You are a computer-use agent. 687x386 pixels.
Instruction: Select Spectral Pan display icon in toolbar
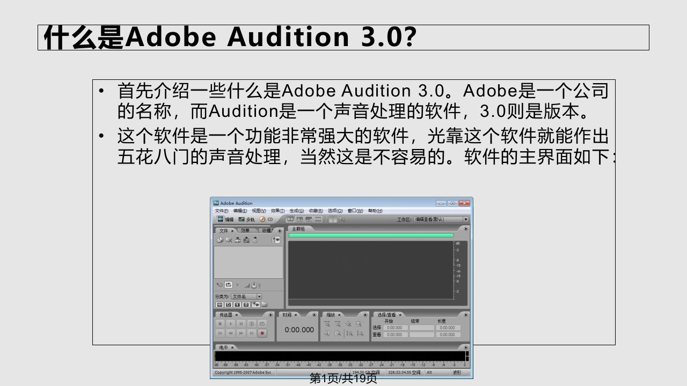click(309, 219)
